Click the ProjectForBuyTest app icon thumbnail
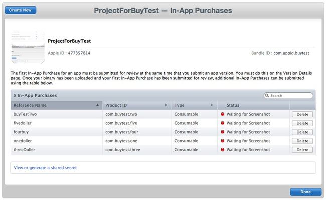This screenshot has height=200, width=326. [28, 47]
